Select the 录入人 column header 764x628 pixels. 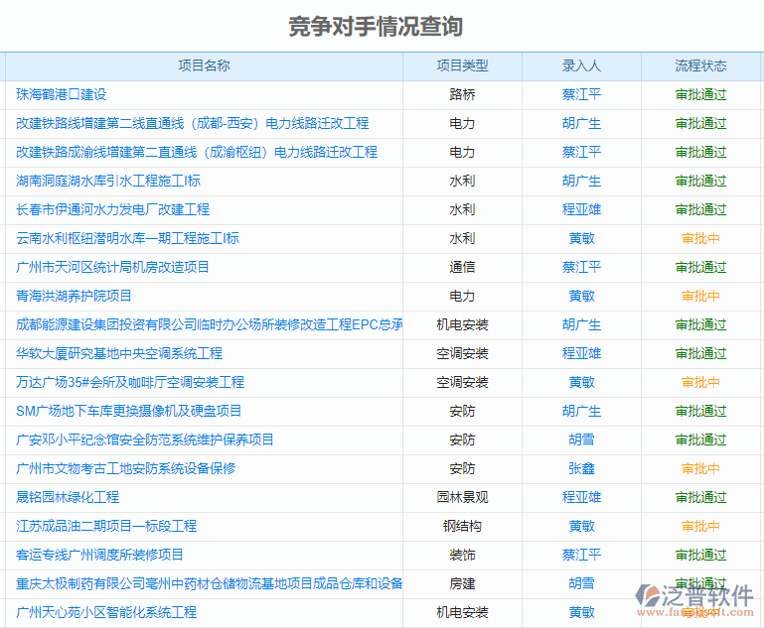click(581, 66)
